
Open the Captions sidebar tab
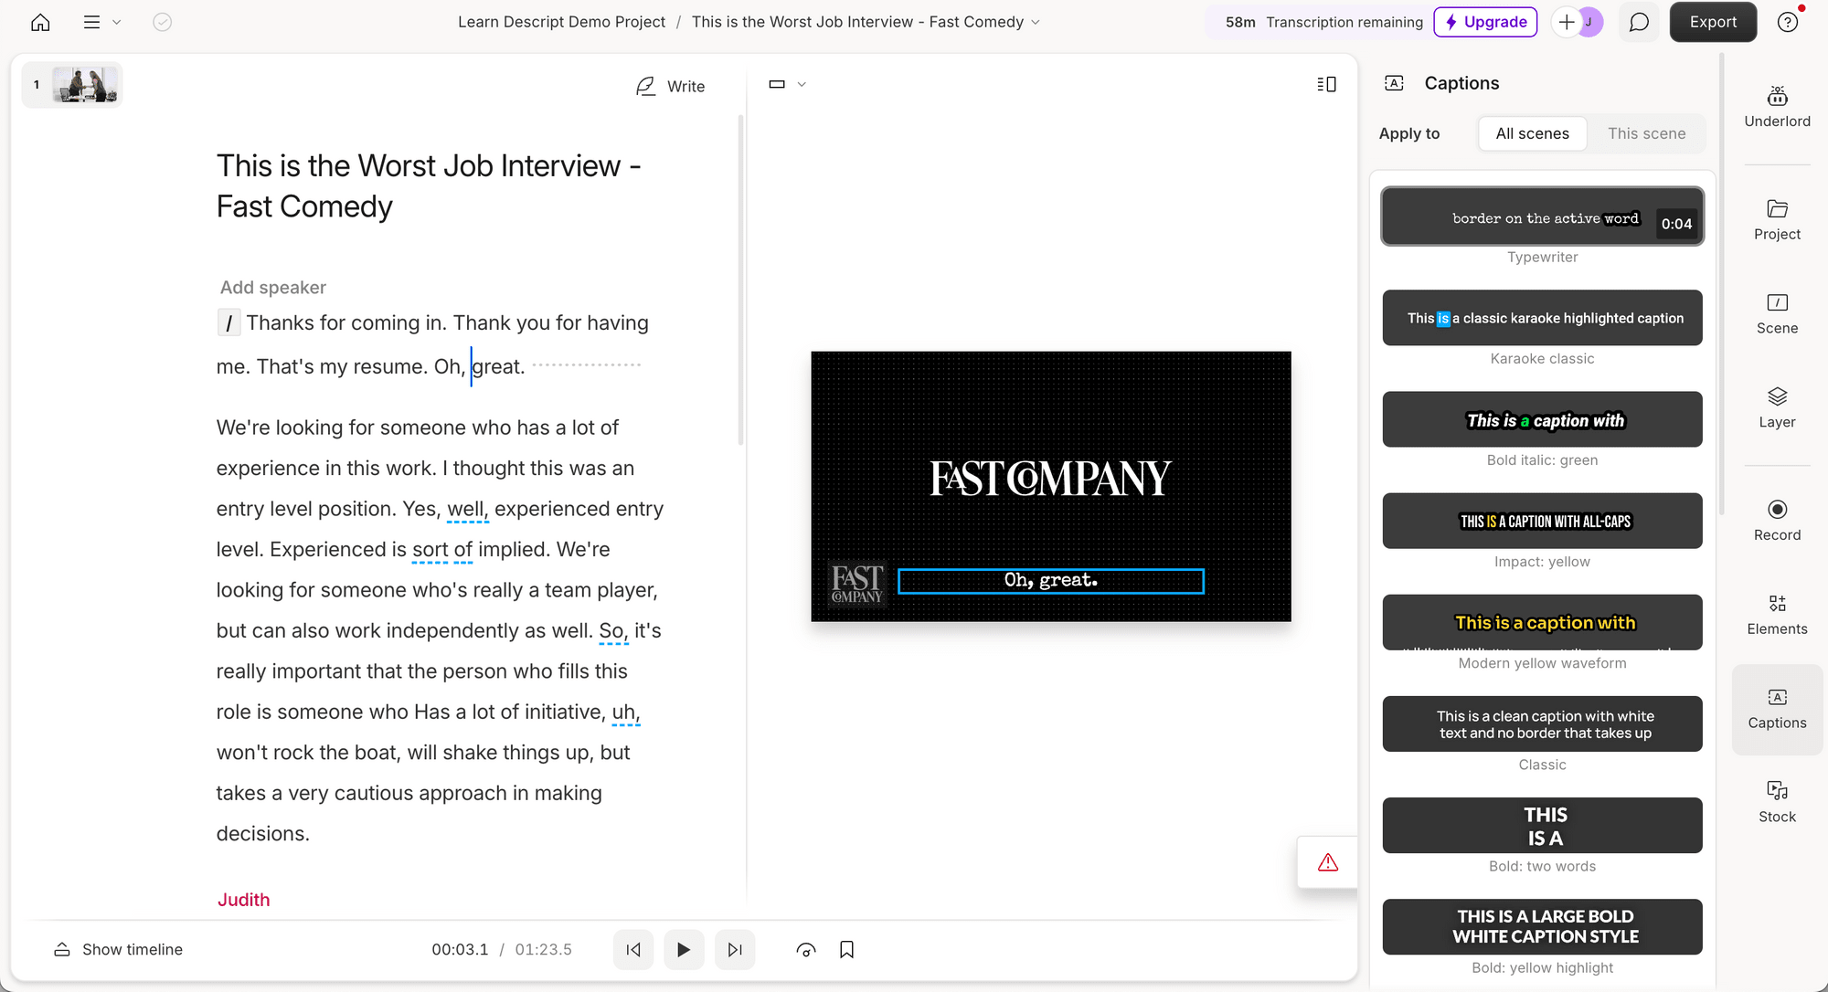point(1777,709)
